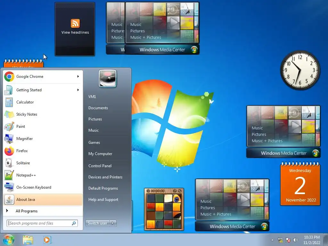The width and height of the screenshot is (328, 246).
Task: Click Windows logo on bottom Media Center gadget
Action: tap(264, 226)
